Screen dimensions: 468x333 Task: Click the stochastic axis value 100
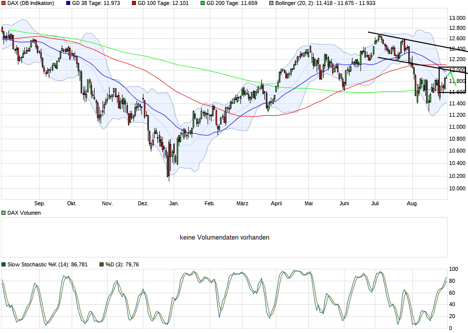pos(454,269)
